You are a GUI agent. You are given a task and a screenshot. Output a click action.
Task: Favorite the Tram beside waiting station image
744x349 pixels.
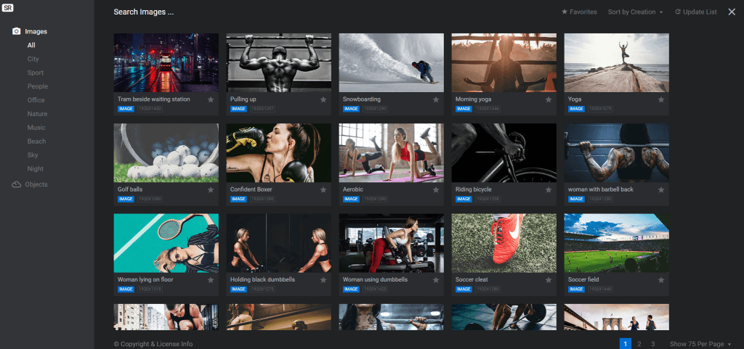(x=211, y=99)
